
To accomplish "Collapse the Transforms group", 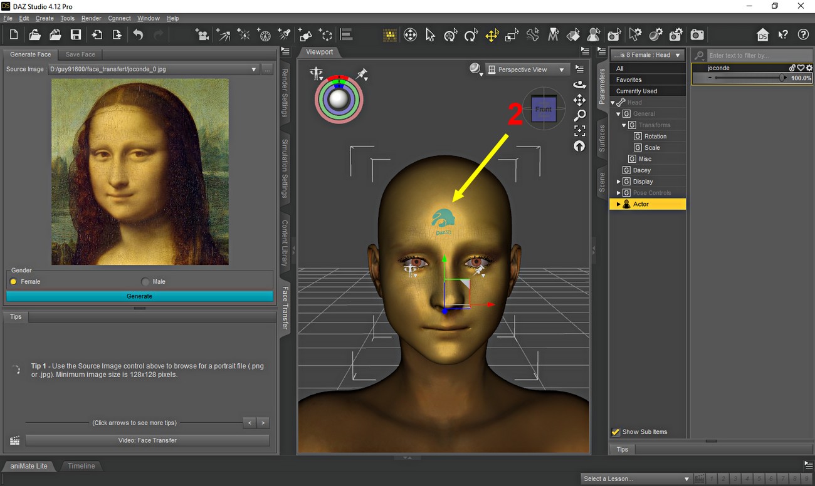I will (624, 125).
